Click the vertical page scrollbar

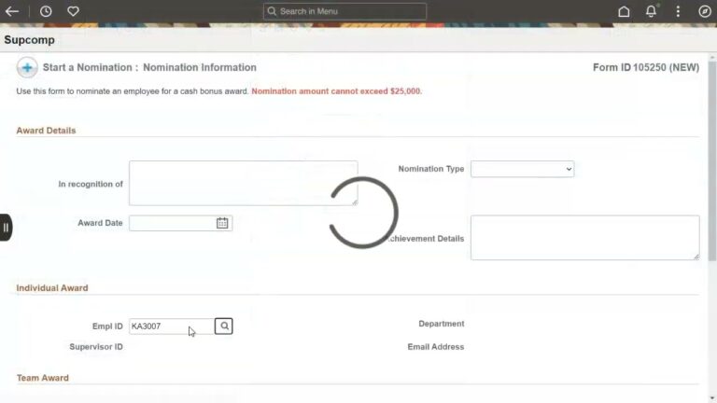712,160
